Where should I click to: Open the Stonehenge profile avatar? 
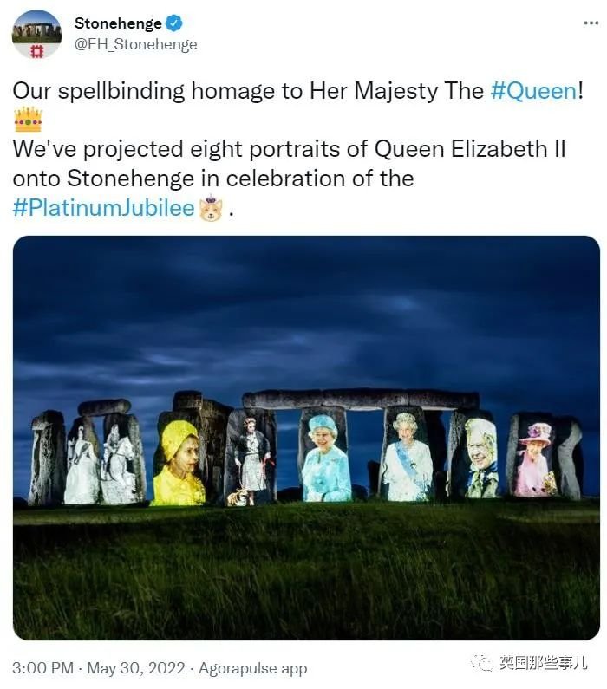(36, 35)
